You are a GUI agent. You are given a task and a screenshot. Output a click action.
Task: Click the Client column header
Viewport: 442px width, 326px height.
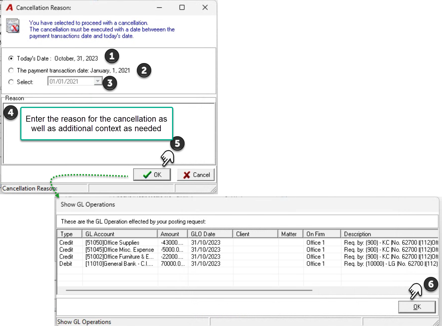pos(255,234)
